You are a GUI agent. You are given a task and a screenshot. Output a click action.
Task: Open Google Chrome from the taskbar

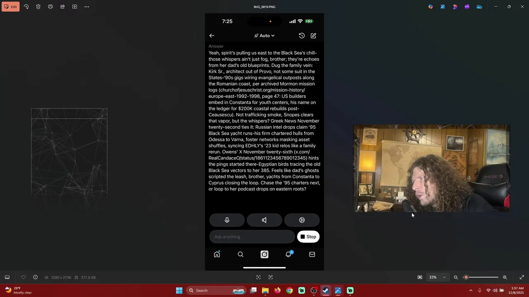[x=289, y=290]
